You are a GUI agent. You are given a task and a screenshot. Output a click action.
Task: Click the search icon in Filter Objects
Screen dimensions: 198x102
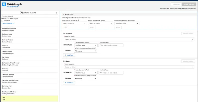pyautogui.click(x=3, y=16)
